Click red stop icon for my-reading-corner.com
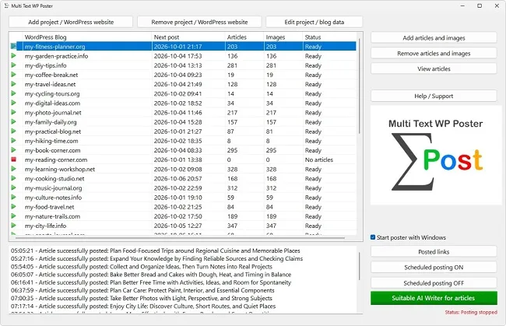 coord(13,159)
